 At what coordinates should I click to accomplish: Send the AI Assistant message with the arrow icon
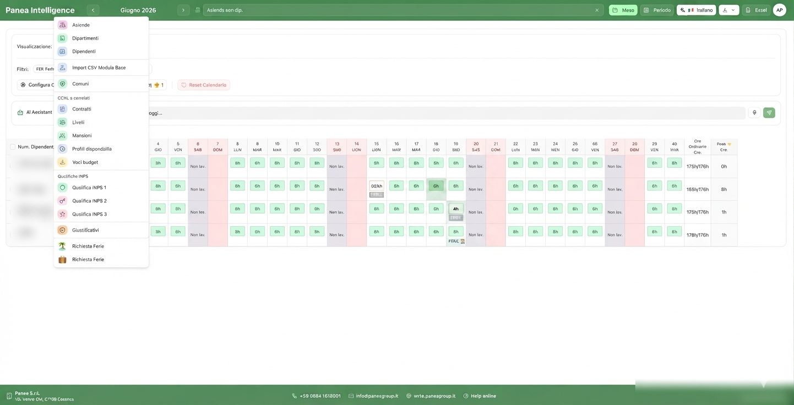(769, 112)
